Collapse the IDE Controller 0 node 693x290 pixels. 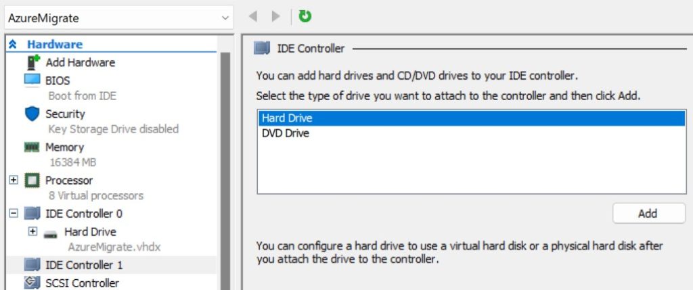pos(14,214)
